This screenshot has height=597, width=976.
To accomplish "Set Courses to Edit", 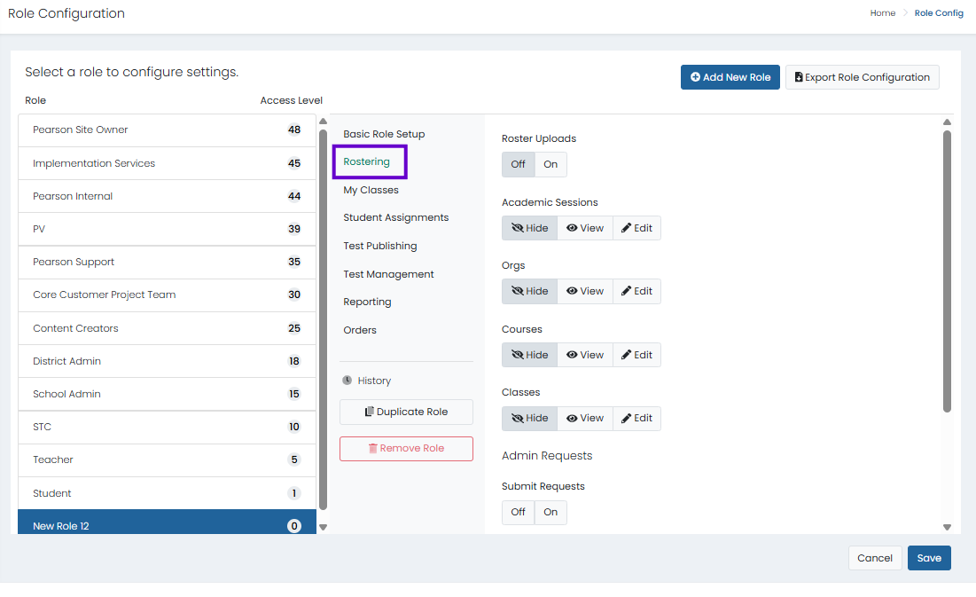I will pyautogui.click(x=636, y=355).
